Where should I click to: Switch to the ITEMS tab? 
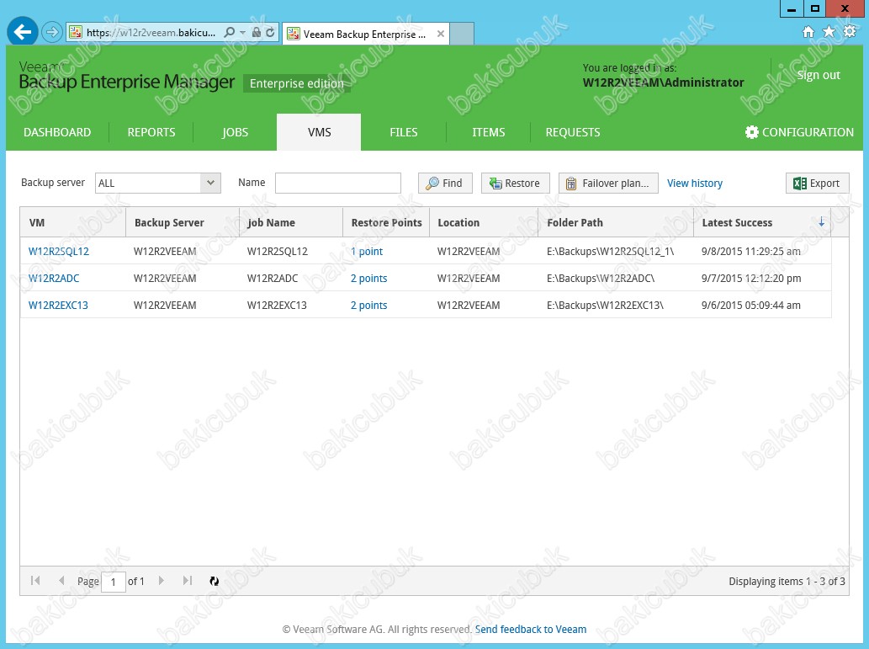[488, 132]
